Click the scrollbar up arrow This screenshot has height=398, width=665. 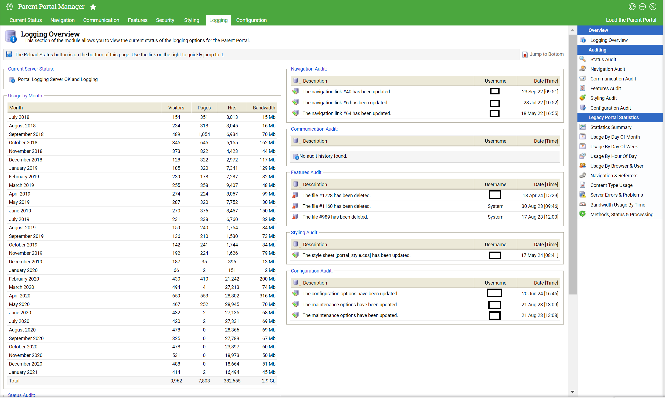[x=572, y=30]
